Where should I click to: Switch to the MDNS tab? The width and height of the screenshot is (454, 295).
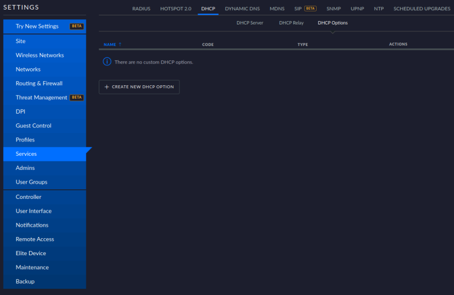[x=277, y=9]
